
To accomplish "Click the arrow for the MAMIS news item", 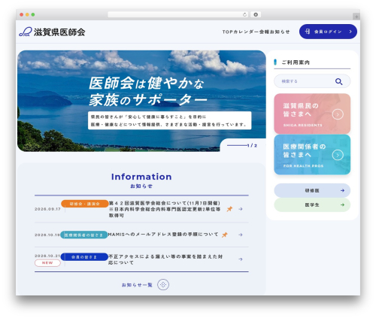I will tap(241, 235).
